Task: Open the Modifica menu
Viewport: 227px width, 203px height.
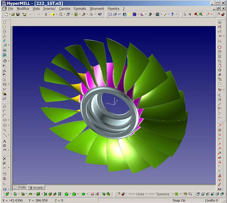Action: 23,9
